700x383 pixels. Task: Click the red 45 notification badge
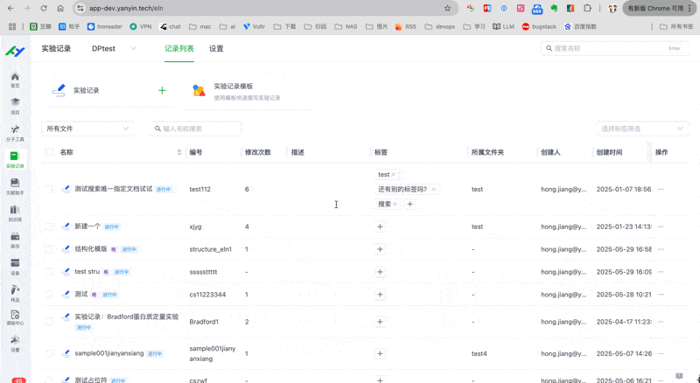(x=18, y=380)
